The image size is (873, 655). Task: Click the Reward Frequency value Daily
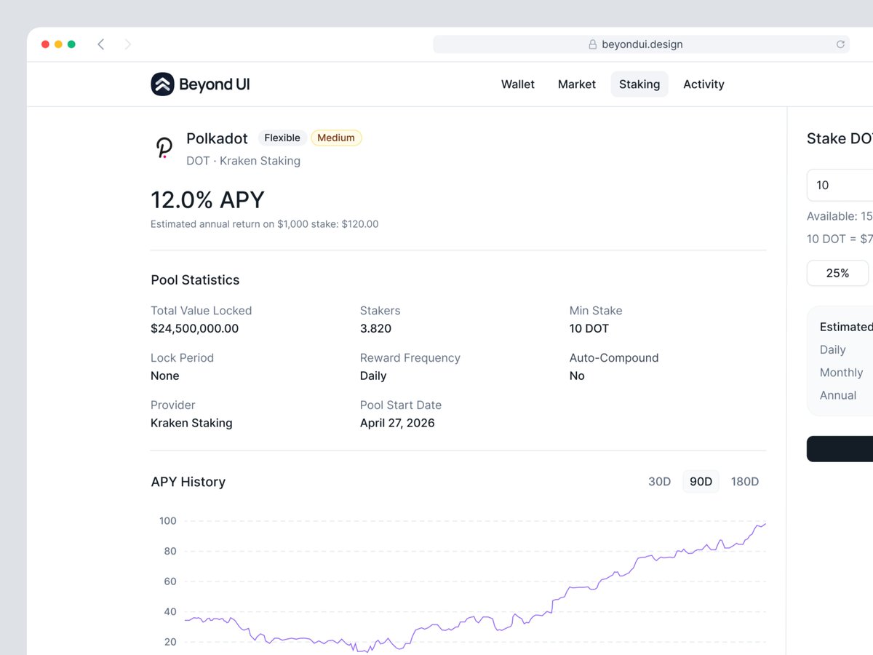(x=373, y=376)
